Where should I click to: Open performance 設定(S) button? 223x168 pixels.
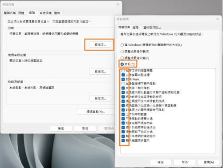click(100, 44)
